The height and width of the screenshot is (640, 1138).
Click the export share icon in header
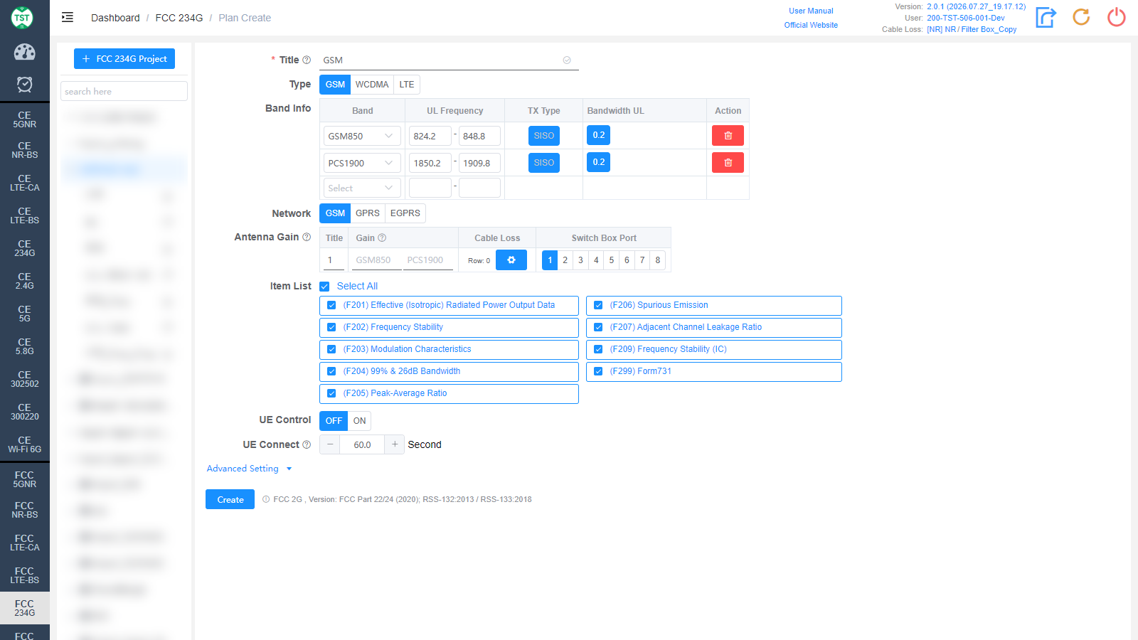point(1046,17)
